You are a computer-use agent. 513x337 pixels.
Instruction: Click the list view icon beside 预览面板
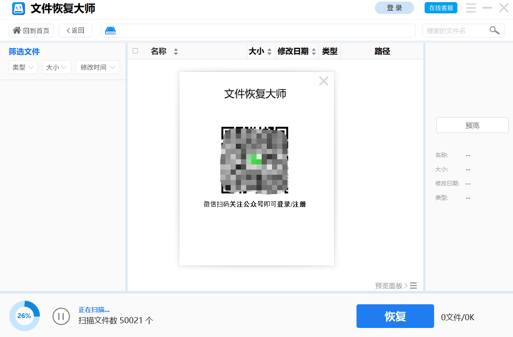pyautogui.click(x=413, y=286)
